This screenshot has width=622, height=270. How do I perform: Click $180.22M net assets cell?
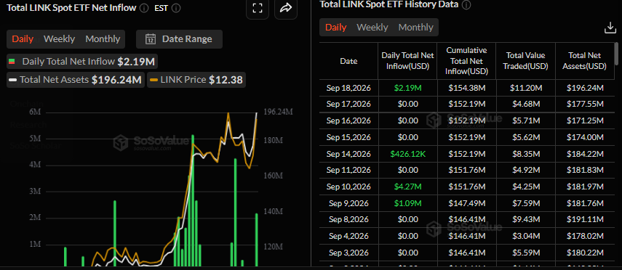tap(585, 253)
